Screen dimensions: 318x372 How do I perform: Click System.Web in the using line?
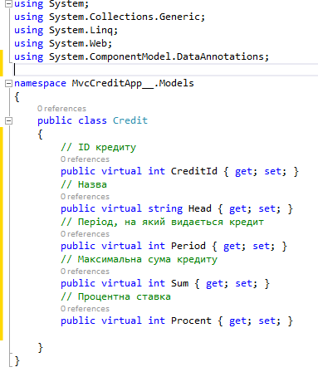[x=78, y=43]
